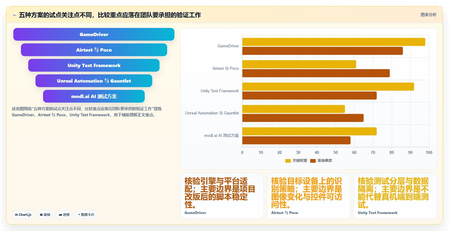Click the 0 tick on x-axis

[242, 152]
